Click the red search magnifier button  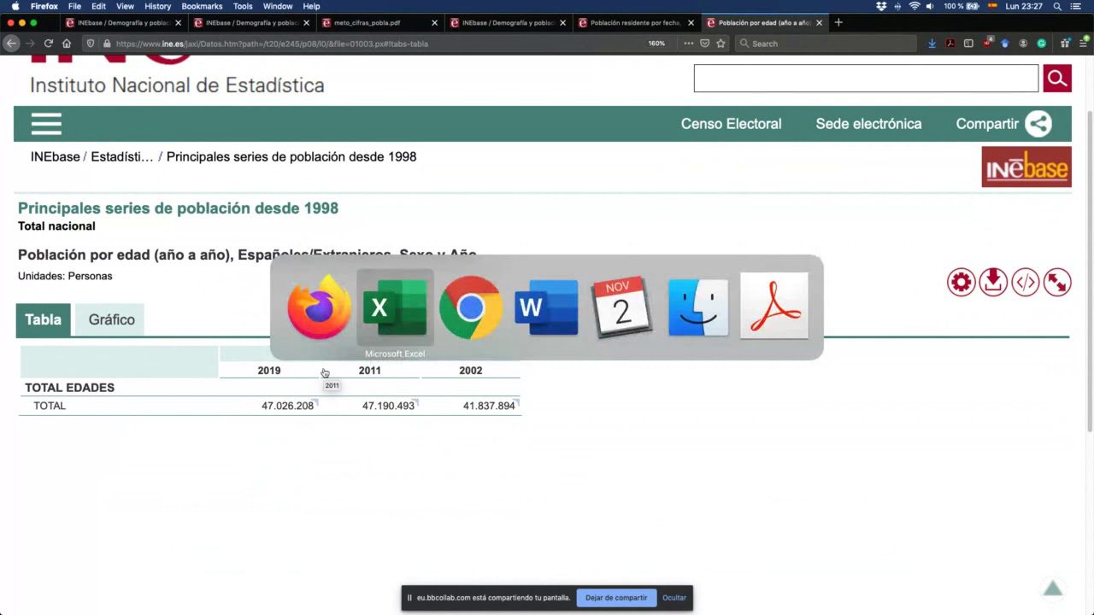tap(1057, 79)
